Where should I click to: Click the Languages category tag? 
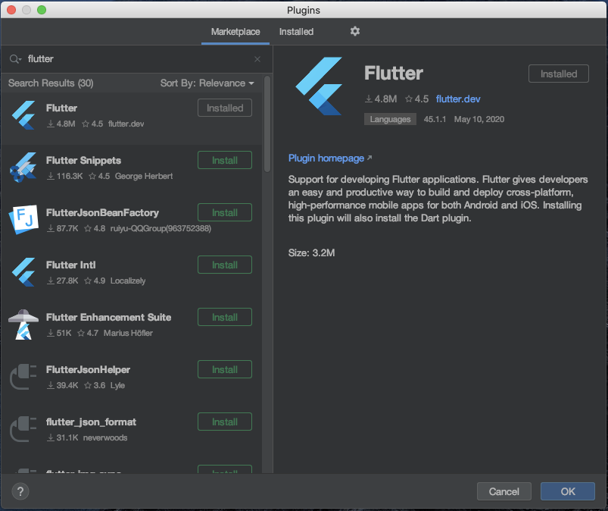coord(390,119)
